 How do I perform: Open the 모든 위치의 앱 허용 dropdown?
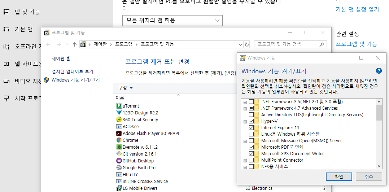pos(172,20)
